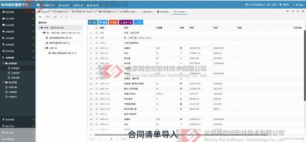Tick the checkbox for row 405-3-1
Viewport: 306px width, 142px height.
(96, 48)
